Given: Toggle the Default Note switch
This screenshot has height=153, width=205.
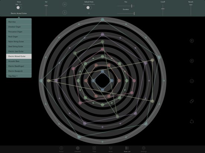Looking at the screenshot, I should click(89, 8).
